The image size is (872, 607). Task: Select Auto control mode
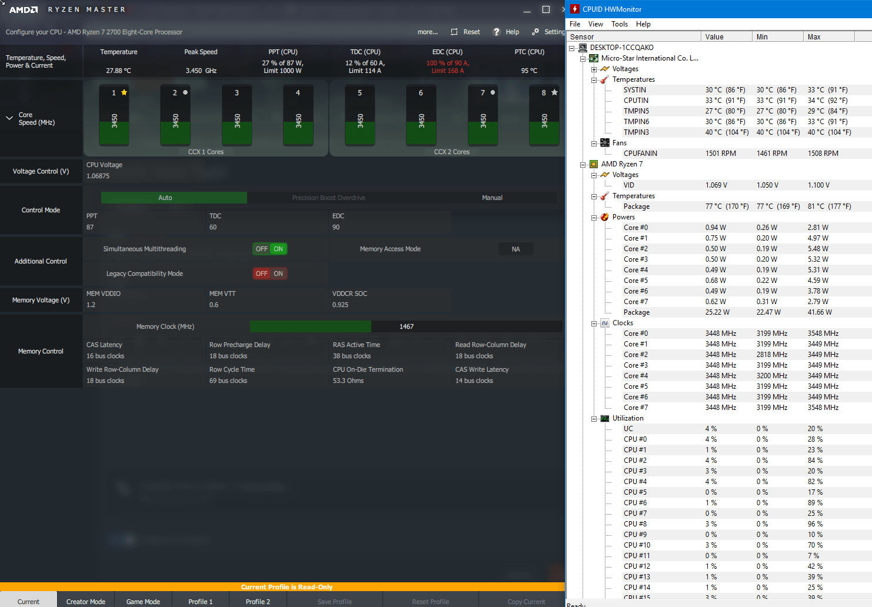pos(174,198)
